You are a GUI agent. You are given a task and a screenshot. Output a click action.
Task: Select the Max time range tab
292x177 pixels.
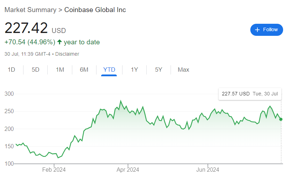tap(183, 70)
